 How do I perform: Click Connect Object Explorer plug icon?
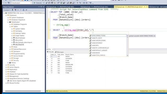13,10
